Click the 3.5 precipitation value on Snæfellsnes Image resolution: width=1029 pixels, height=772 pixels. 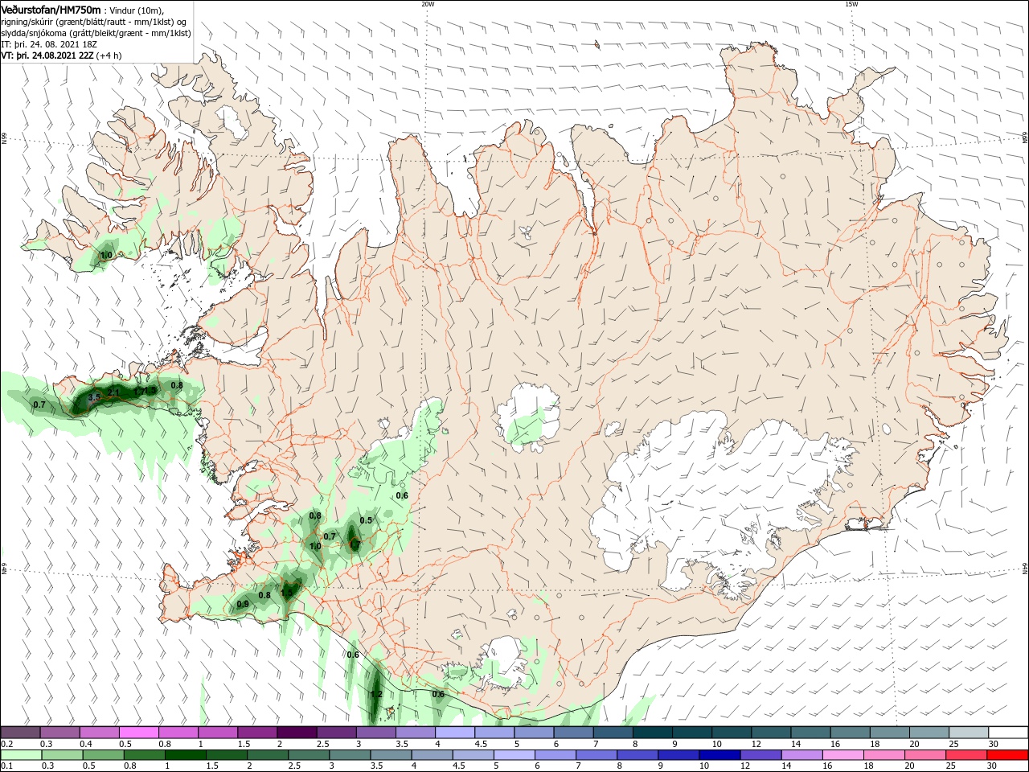93,397
